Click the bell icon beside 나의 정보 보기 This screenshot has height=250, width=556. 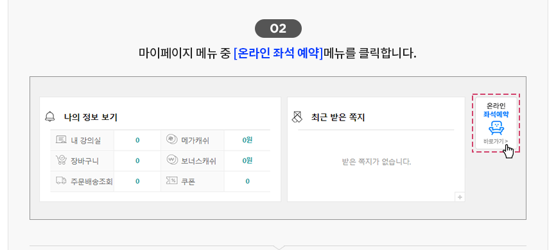[x=50, y=117]
